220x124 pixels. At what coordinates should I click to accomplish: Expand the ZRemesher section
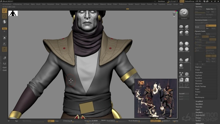click(199, 84)
